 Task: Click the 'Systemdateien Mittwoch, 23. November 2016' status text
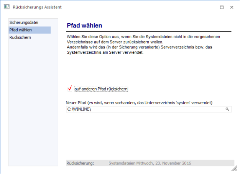pyautogui.click(x=150, y=163)
